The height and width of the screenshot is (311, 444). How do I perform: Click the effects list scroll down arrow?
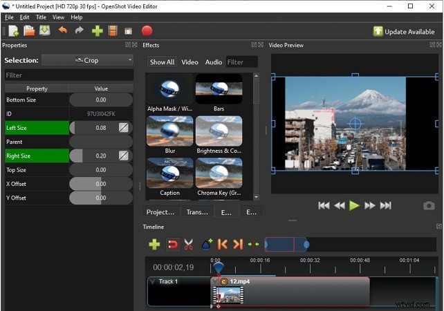tap(256, 197)
